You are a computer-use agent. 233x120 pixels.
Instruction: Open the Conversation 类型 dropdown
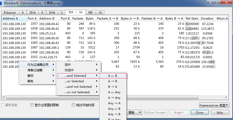[214, 105]
